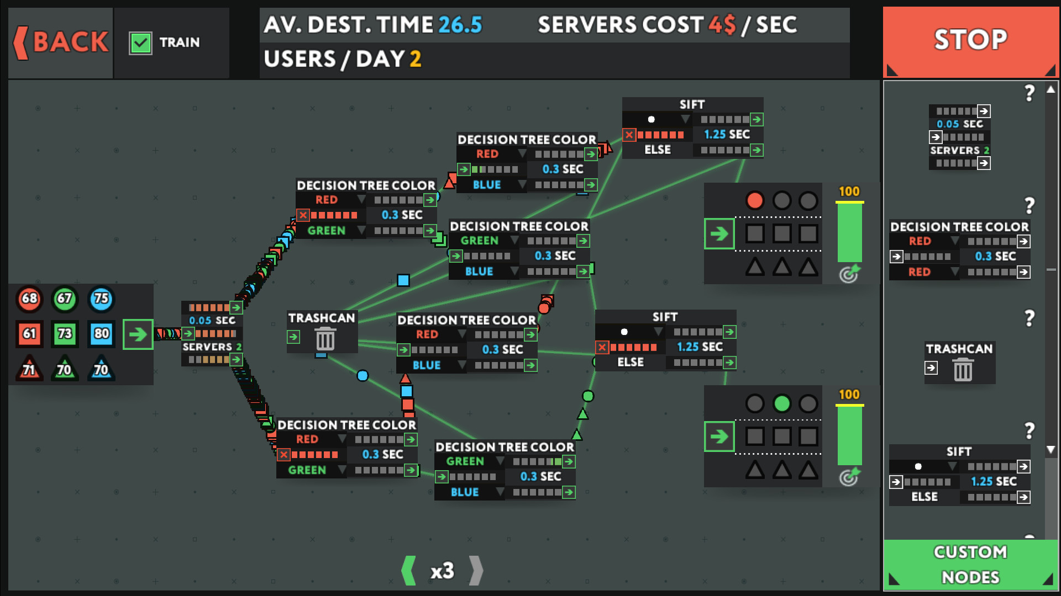Click the help question mark above the palette server node

pyautogui.click(x=1029, y=93)
